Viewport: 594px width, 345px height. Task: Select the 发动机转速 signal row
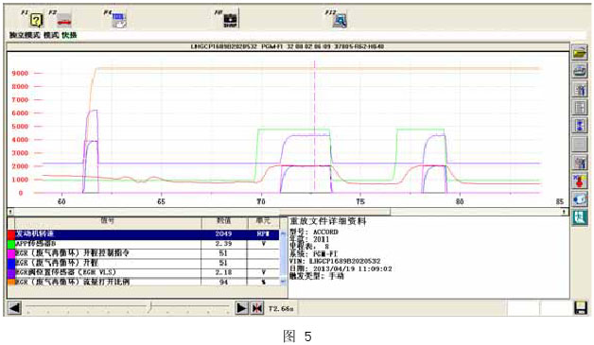tap(143, 234)
